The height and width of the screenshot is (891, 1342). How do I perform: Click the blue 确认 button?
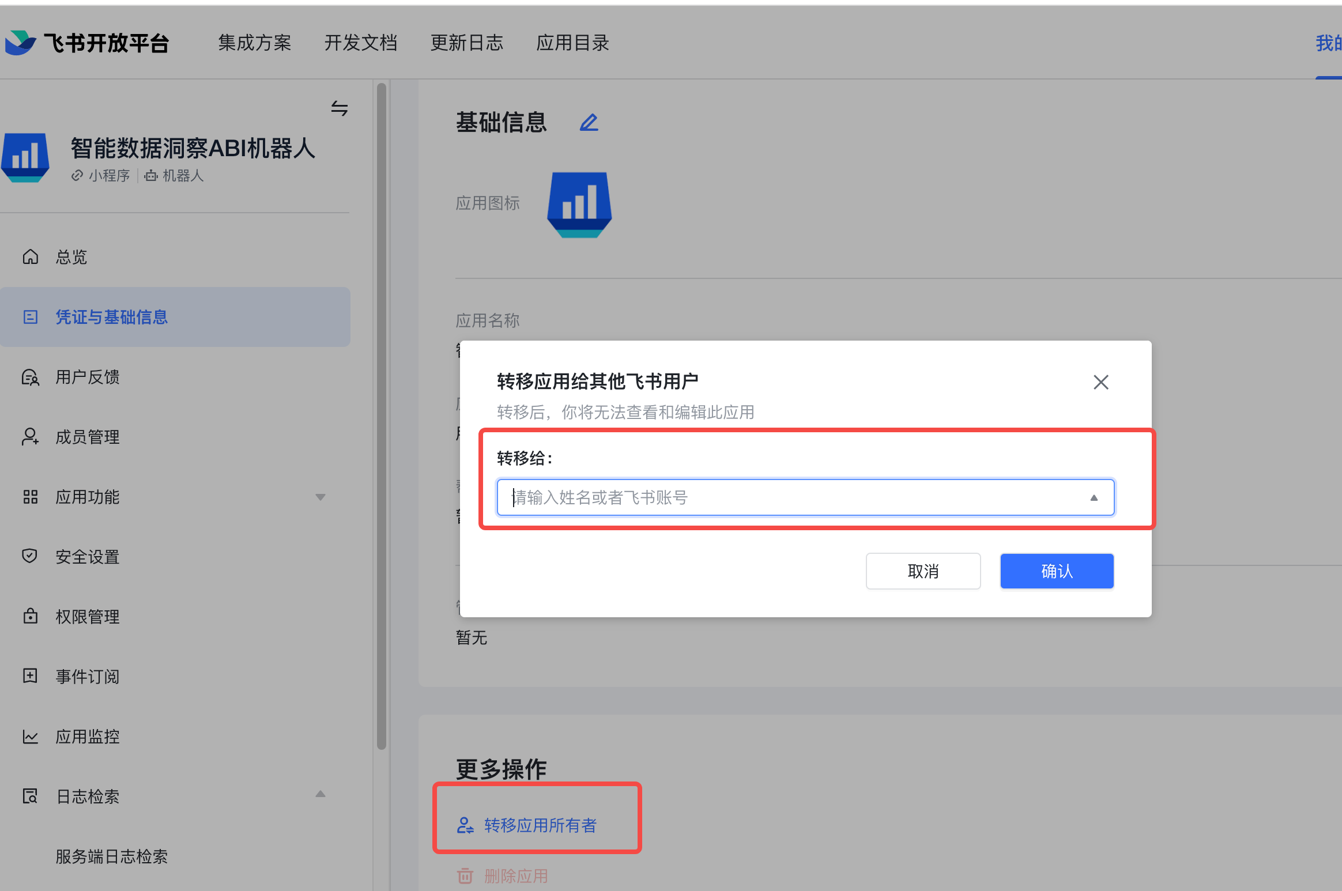point(1057,571)
